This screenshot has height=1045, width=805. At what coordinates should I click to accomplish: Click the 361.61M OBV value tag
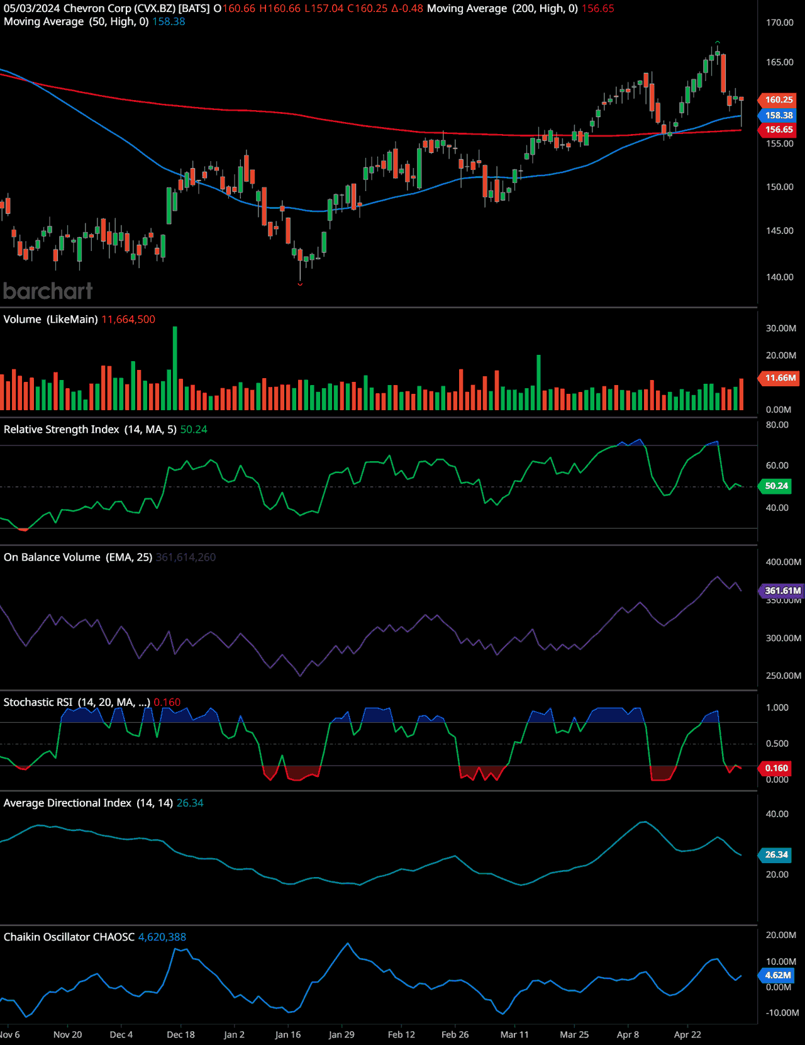(782, 591)
